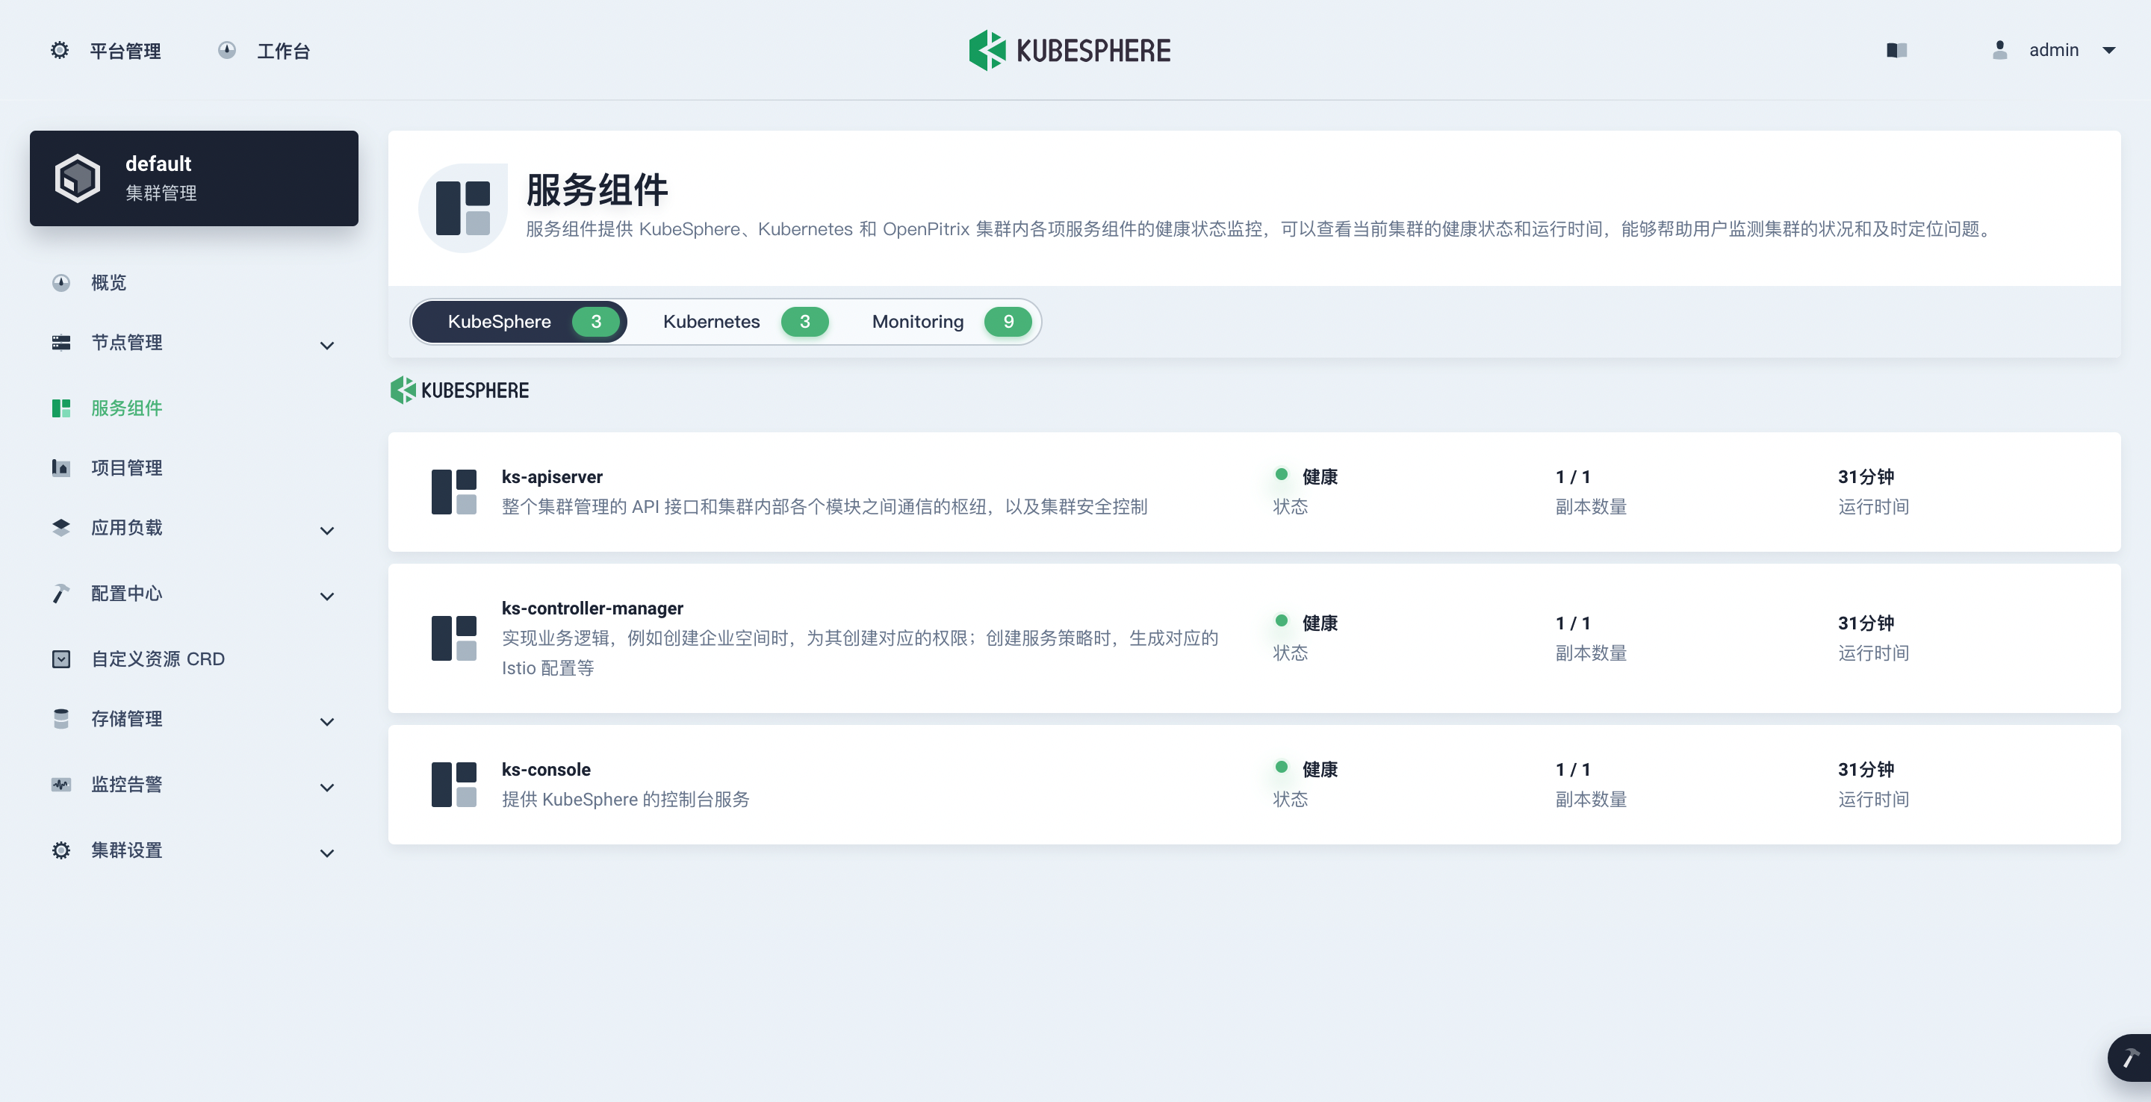2151x1102 pixels.
Task: Switch to the KubeSphere components tab
Action: coord(519,321)
